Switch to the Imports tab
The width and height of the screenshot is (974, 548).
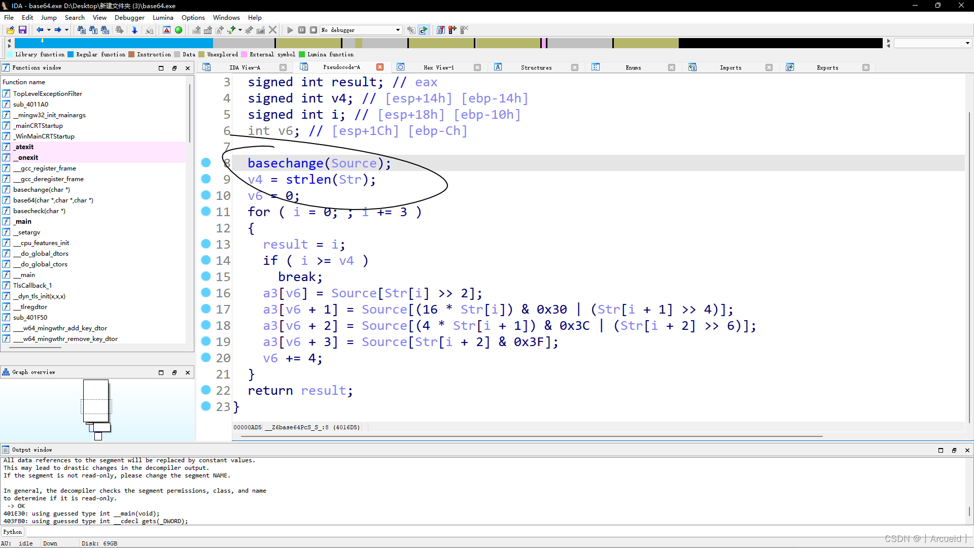(730, 67)
